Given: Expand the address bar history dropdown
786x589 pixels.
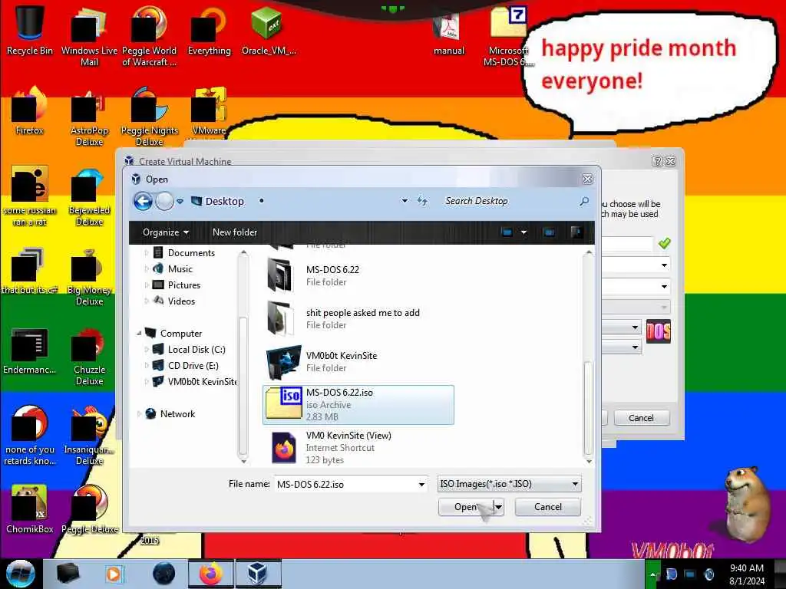Looking at the screenshot, I should (405, 201).
